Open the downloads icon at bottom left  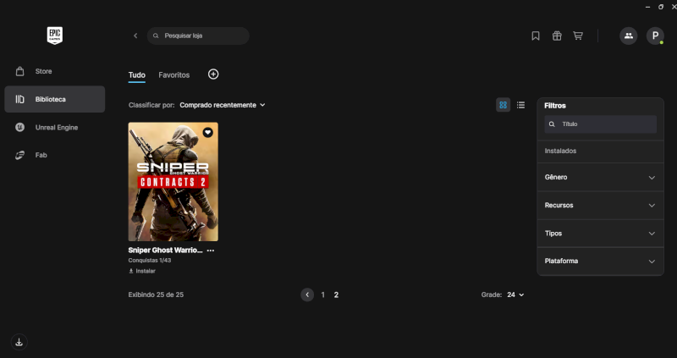click(19, 343)
